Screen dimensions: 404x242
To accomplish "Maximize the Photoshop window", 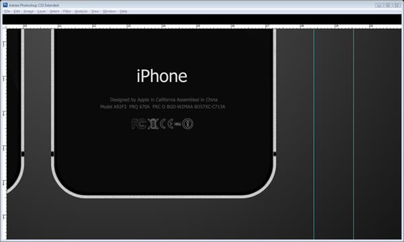I will [x=388, y=5].
